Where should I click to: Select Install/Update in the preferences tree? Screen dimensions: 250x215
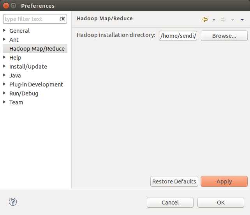click(28, 67)
